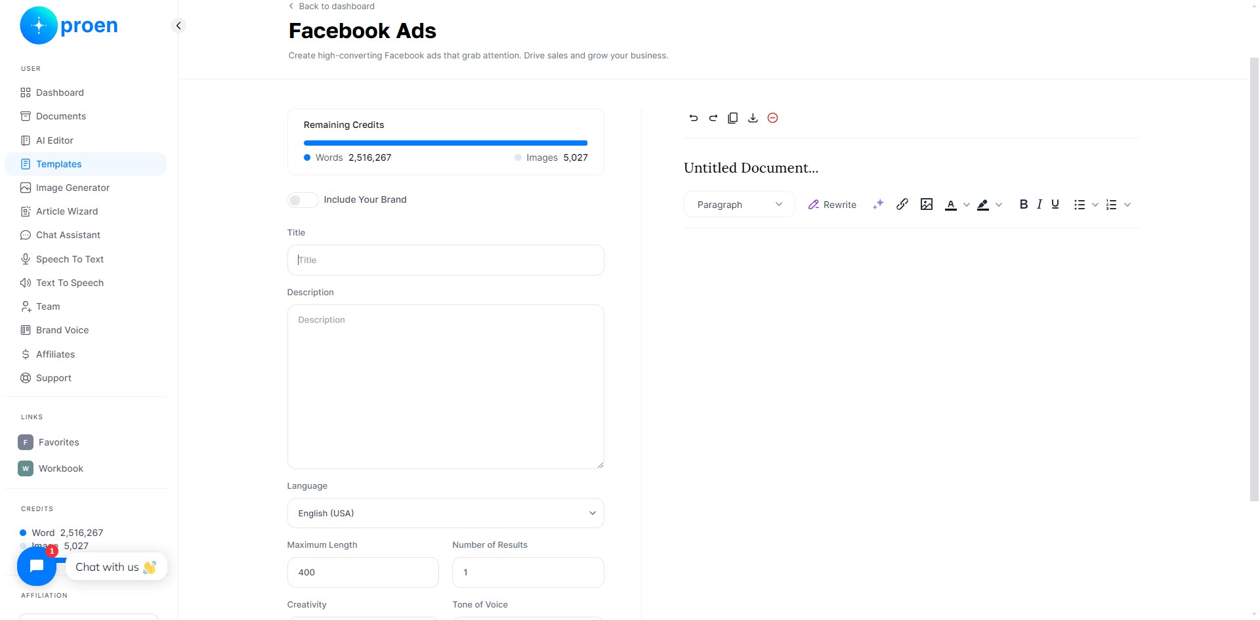Copy document with the copy icon
Screen dimensions: 1260x620
(x=733, y=118)
